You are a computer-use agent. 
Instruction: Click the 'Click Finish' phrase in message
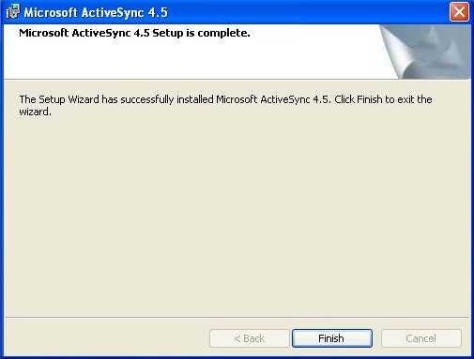pyautogui.click(x=359, y=99)
